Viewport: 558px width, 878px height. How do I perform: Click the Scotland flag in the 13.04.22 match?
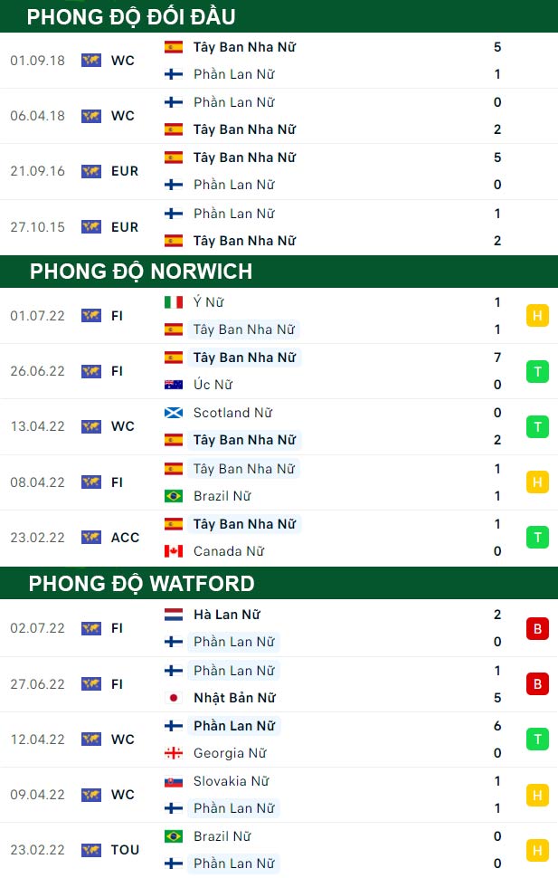pyautogui.click(x=174, y=413)
